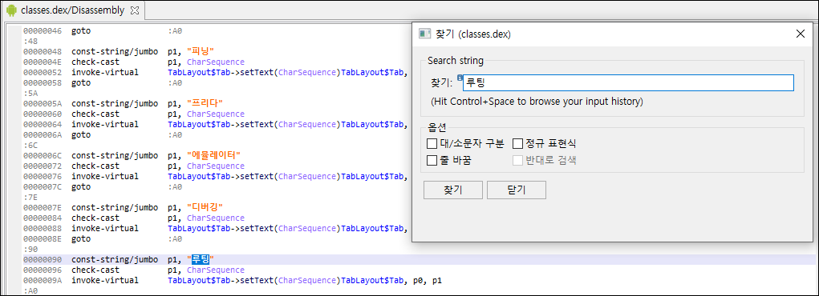Click check-cast at address 00000072
The image size is (819, 296).
click(x=95, y=166)
